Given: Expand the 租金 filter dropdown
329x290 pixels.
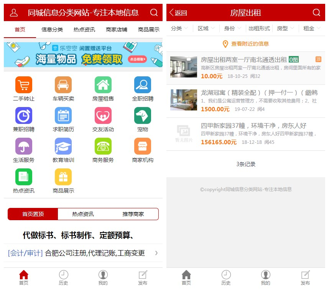Looking at the screenshot, I should point(312,28).
